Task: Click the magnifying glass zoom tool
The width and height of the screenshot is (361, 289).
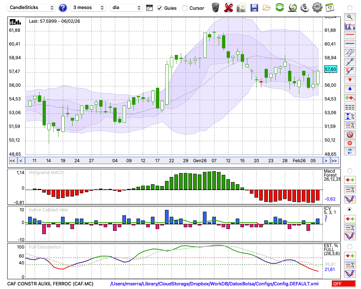Action: [349, 17]
